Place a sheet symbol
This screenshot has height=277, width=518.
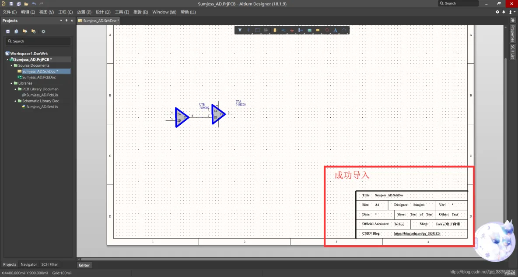(x=310, y=30)
